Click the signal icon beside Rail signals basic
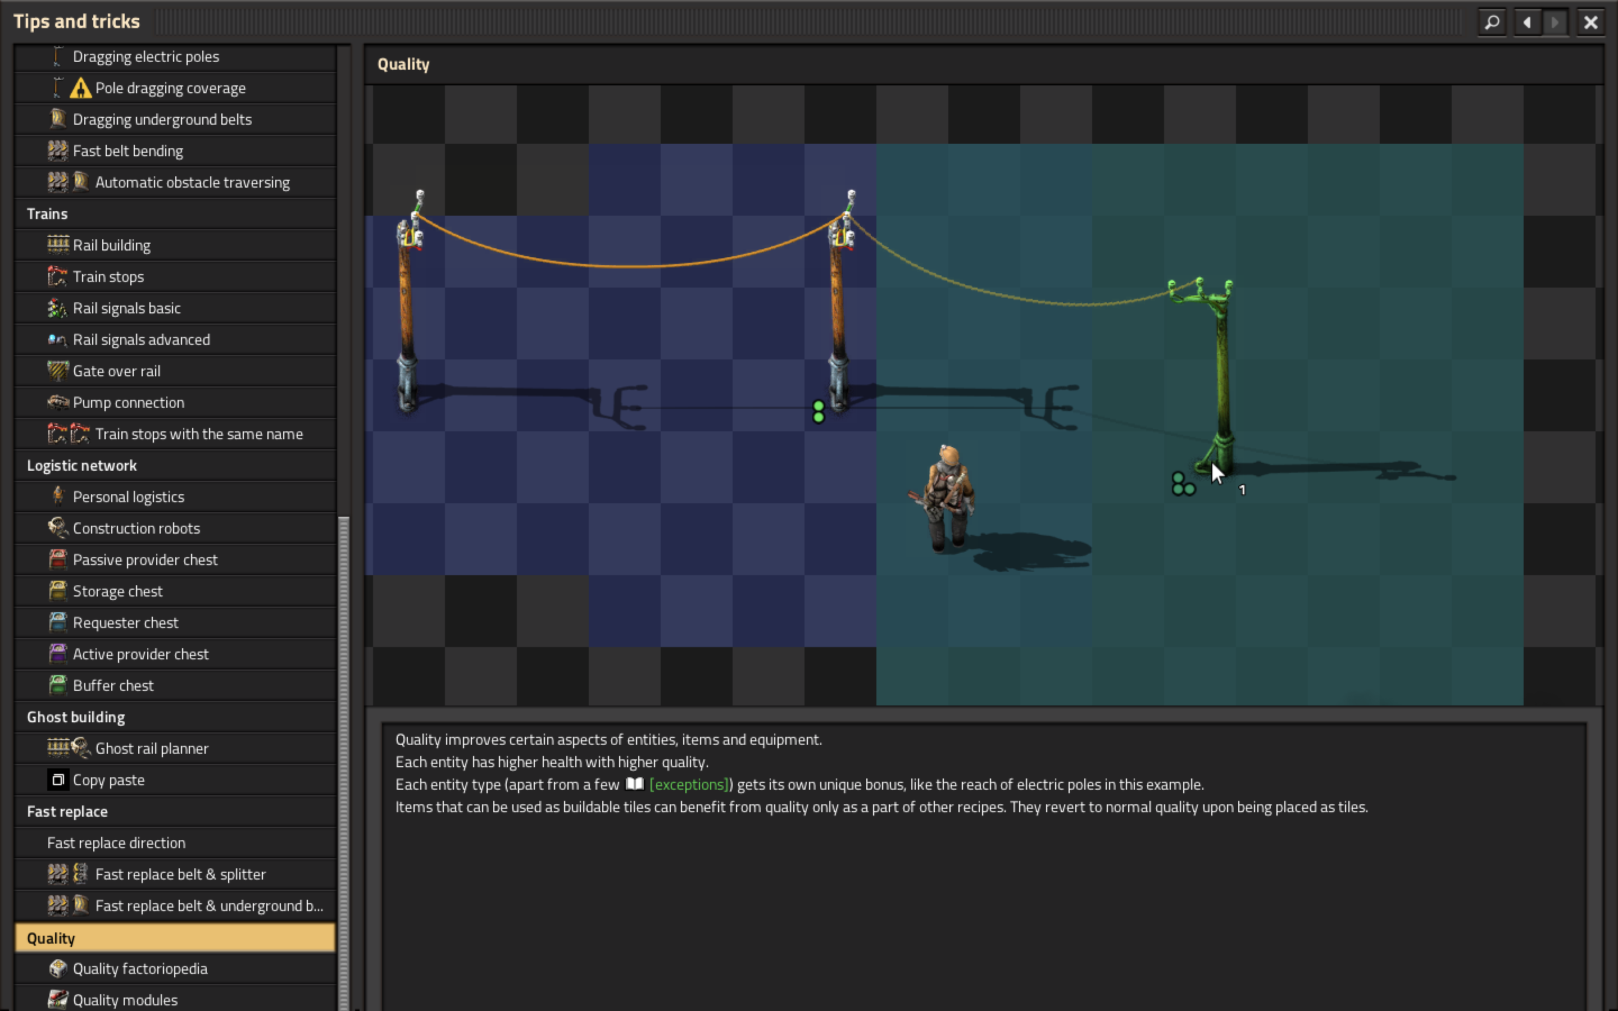The image size is (1618, 1011). 58,308
